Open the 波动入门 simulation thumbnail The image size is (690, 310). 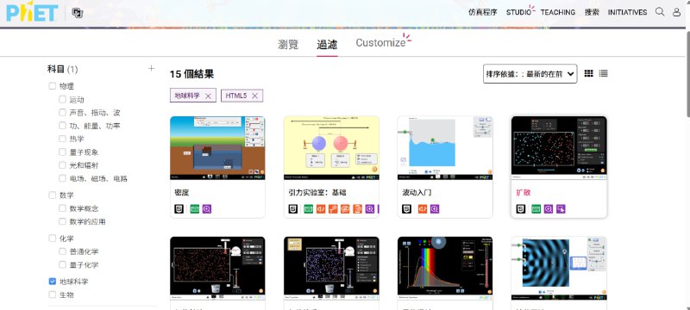[x=445, y=148]
